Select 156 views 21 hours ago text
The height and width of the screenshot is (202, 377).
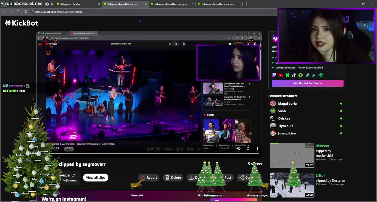pyautogui.click(x=330, y=184)
